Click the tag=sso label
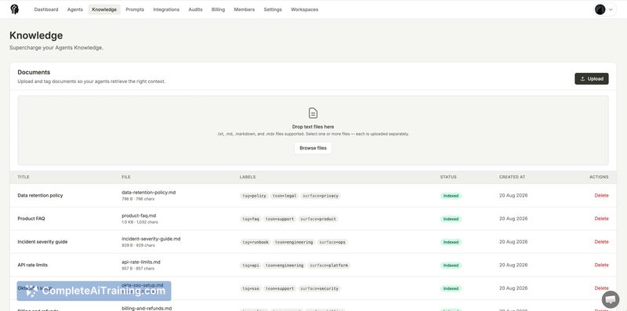The width and height of the screenshot is (627, 311). click(x=251, y=288)
